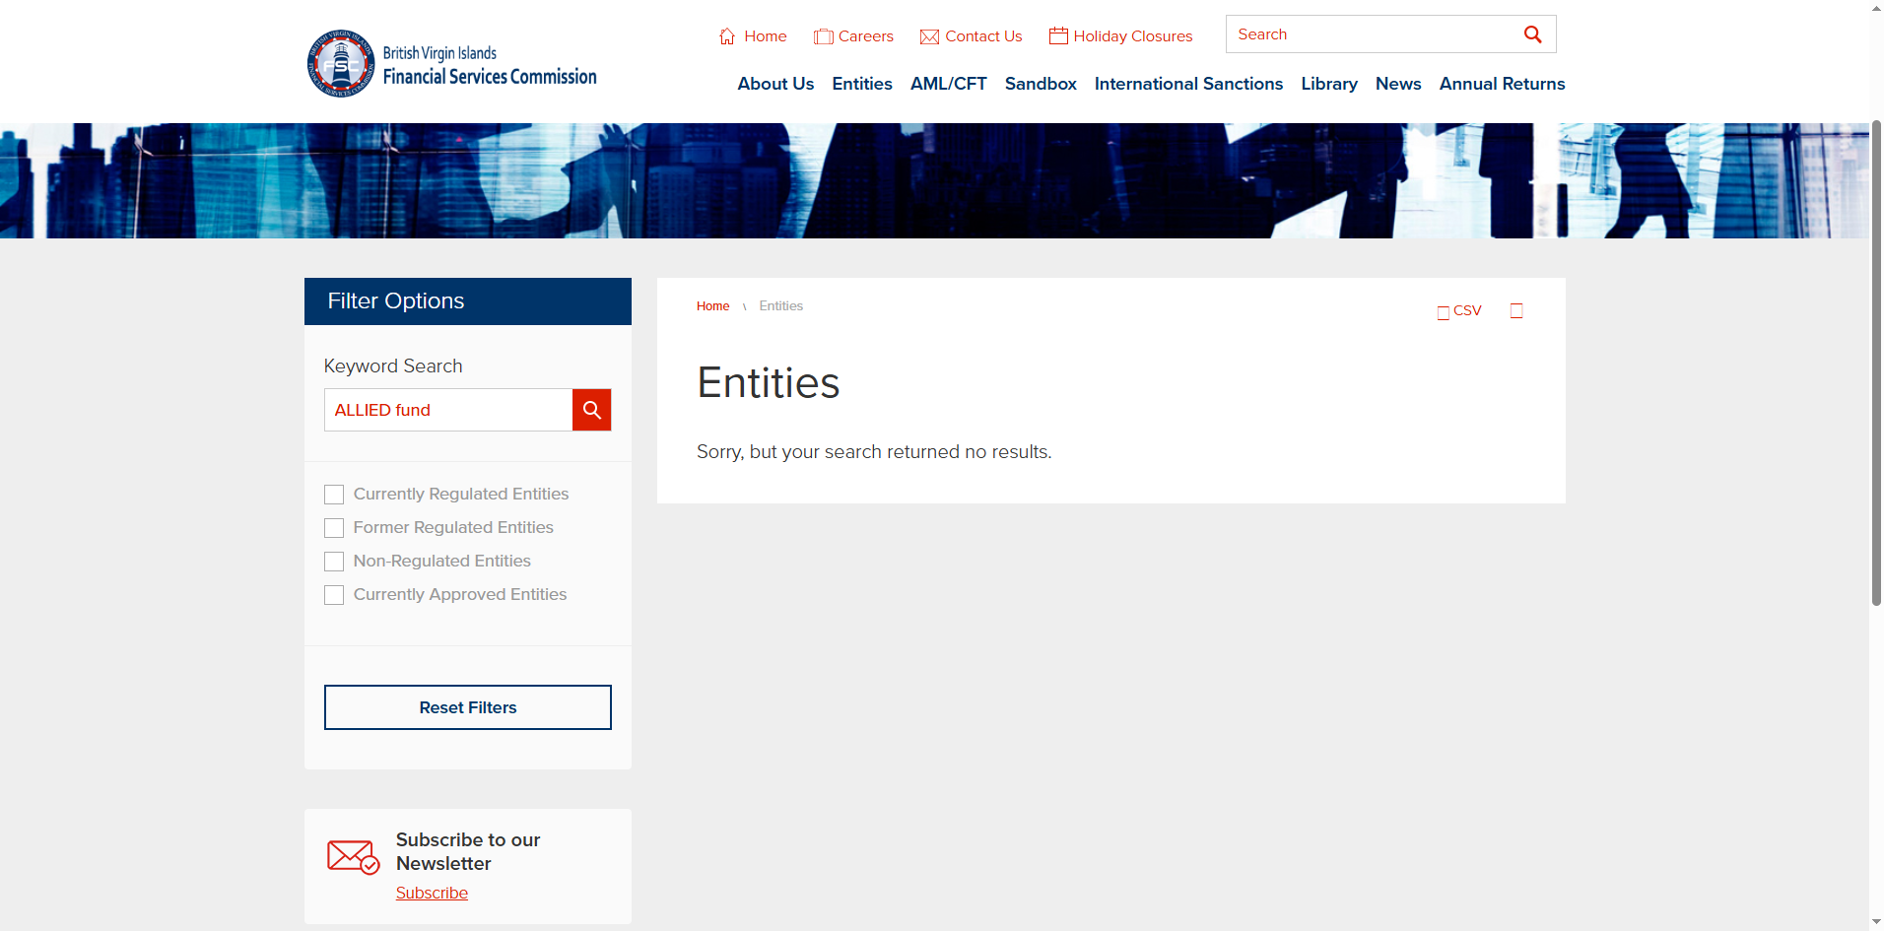This screenshot has height=931, width=1884.
Task: Open the About Us menu
Action: pyautogui.click(x=775, y=84)
